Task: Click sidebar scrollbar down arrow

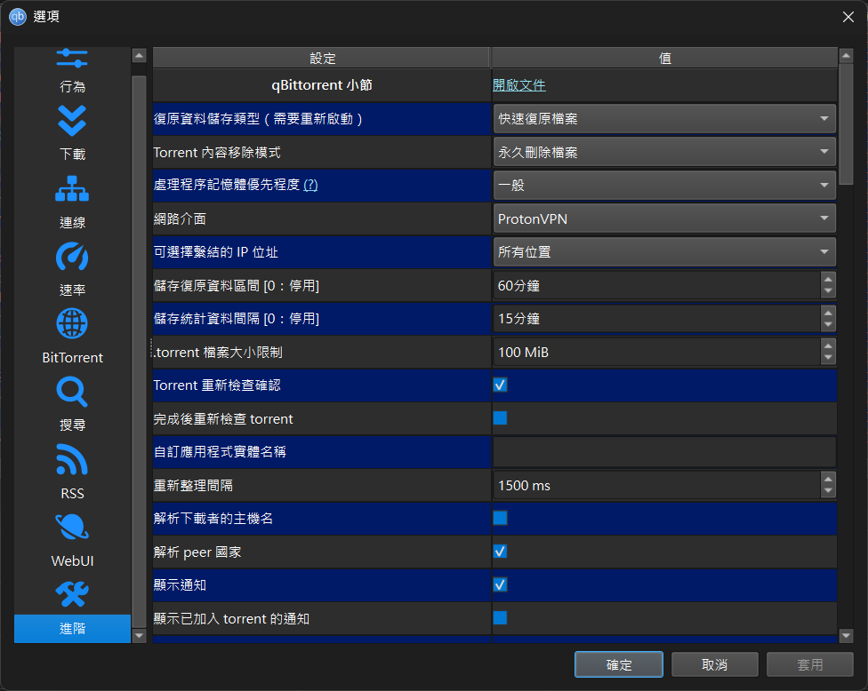Action: 139,636
